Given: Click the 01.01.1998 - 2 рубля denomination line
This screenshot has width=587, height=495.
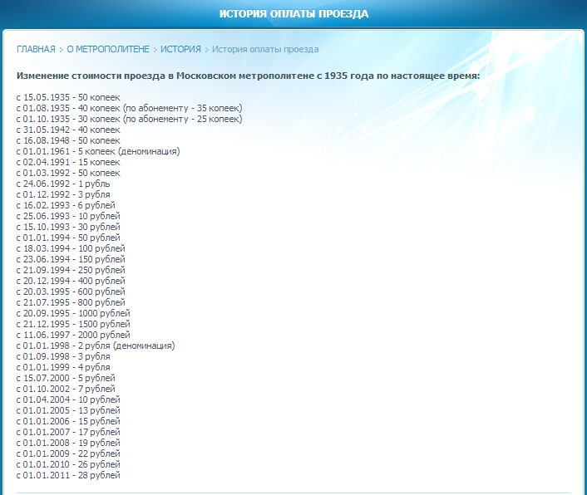Looking at the screenshot, I should point(96,346).
